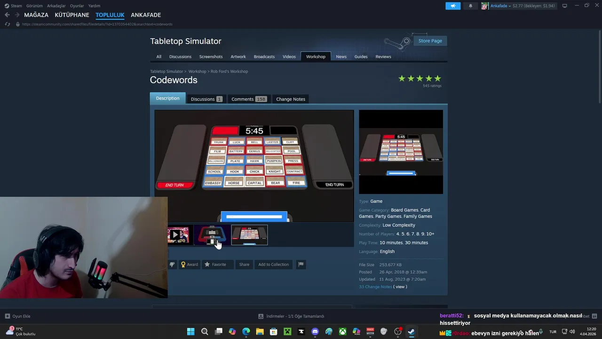Open the Steam notifications bell

point(470,6)
